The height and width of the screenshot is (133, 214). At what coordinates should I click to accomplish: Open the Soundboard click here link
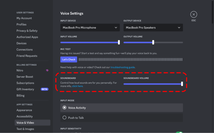point(77,86)
